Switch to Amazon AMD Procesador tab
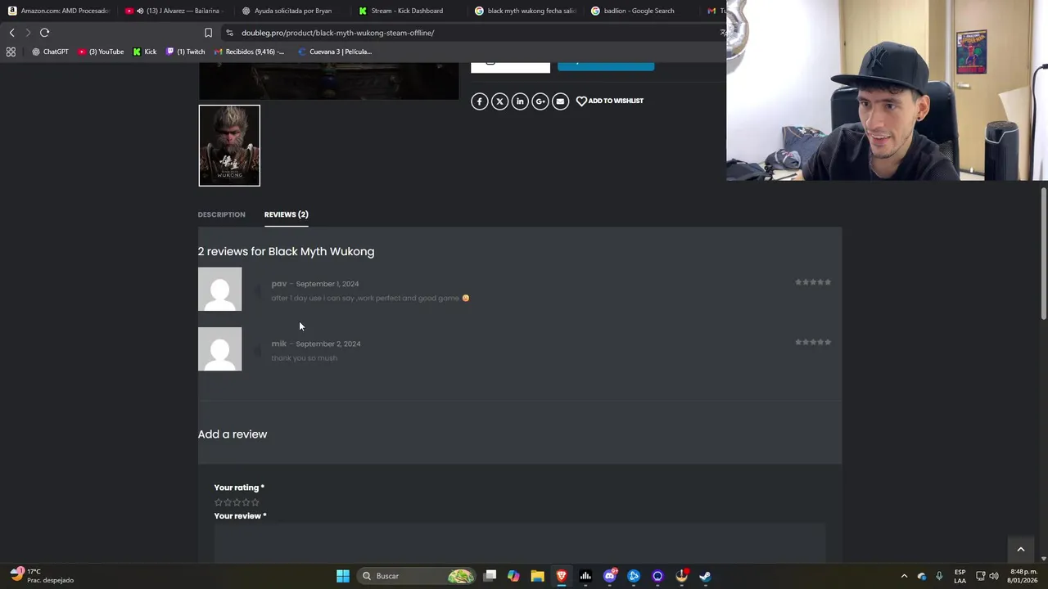 tap(59, 11)
